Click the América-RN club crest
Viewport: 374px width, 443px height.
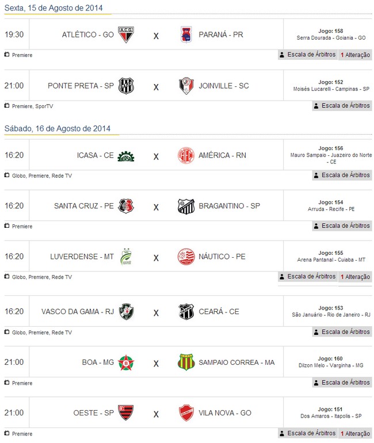coord(186,155)
